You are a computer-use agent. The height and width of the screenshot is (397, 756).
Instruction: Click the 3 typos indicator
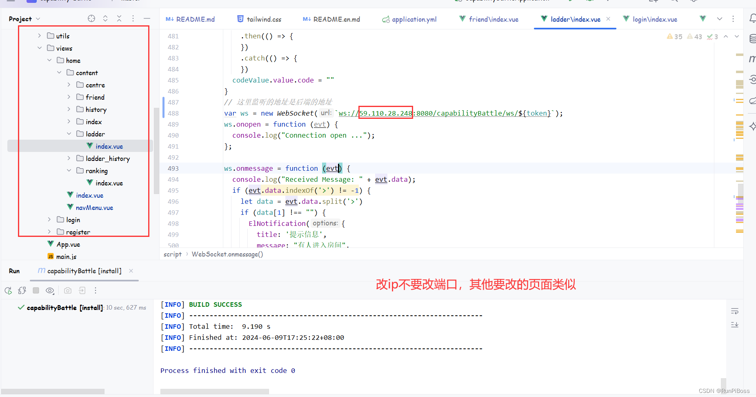click(x=712, y=36)
